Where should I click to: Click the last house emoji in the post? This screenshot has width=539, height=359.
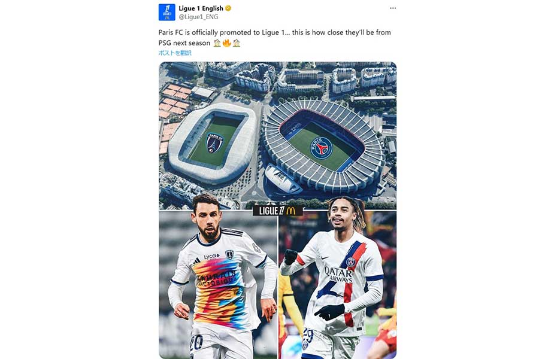[237, 43]
